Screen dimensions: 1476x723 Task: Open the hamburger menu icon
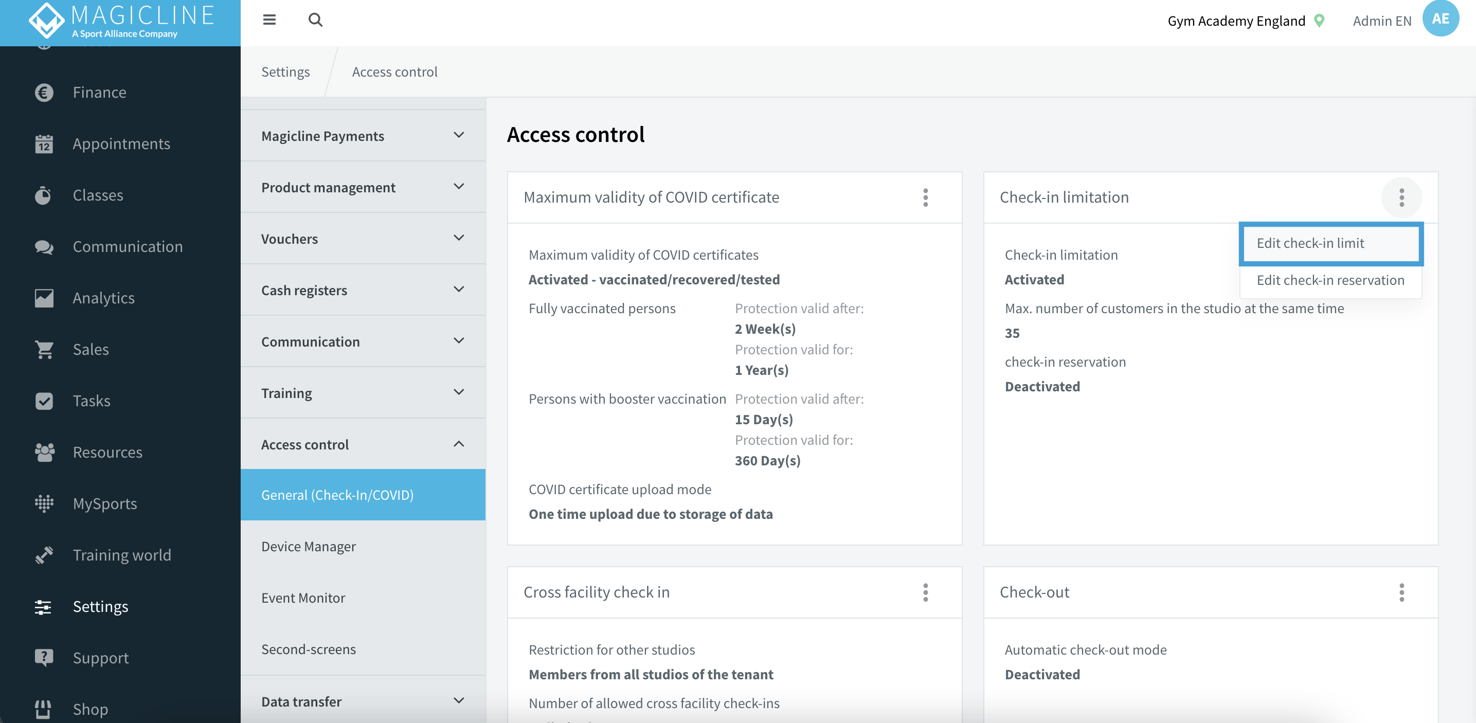[269, 20]
